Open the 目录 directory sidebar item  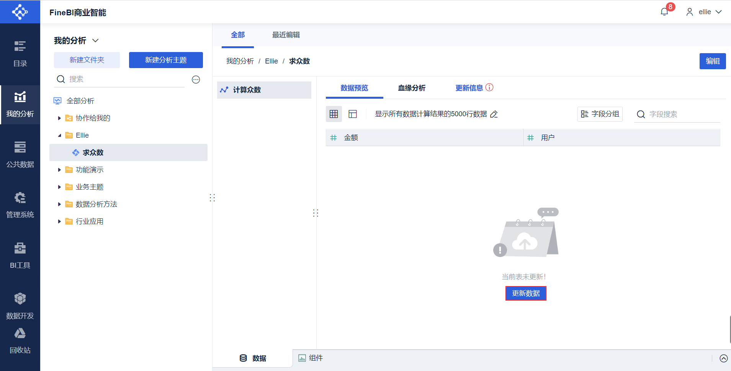coord(20,54)
